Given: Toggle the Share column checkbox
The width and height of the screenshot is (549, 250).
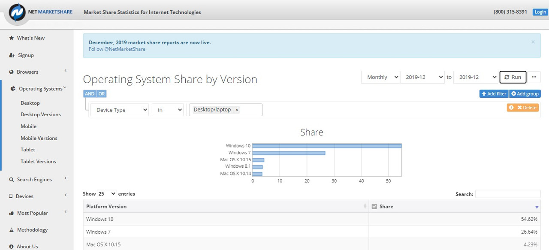Looking at the screenshot, I should 374,206.
